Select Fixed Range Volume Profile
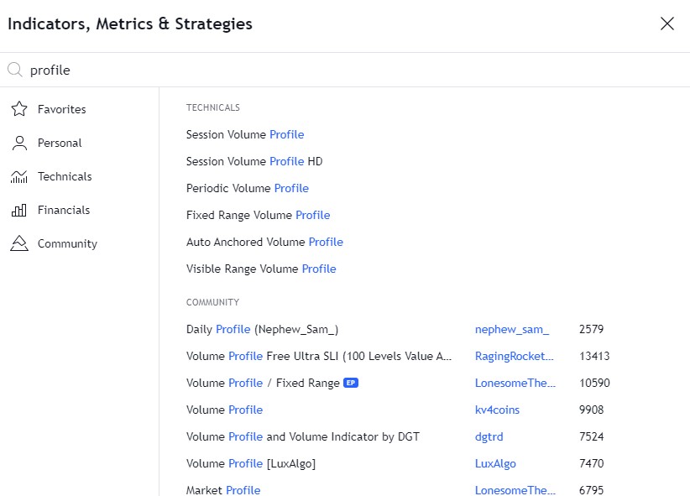The width and height of the screenshot is (690, 496). point(258,215)
